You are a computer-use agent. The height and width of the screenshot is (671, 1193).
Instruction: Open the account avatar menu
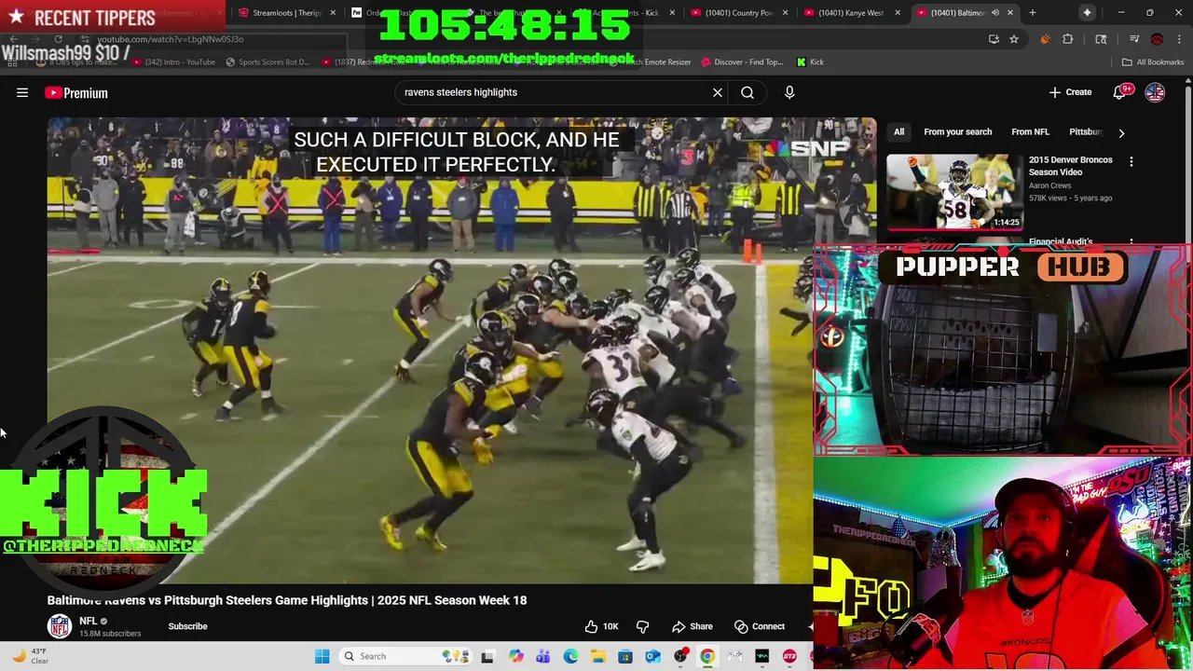1155,92
